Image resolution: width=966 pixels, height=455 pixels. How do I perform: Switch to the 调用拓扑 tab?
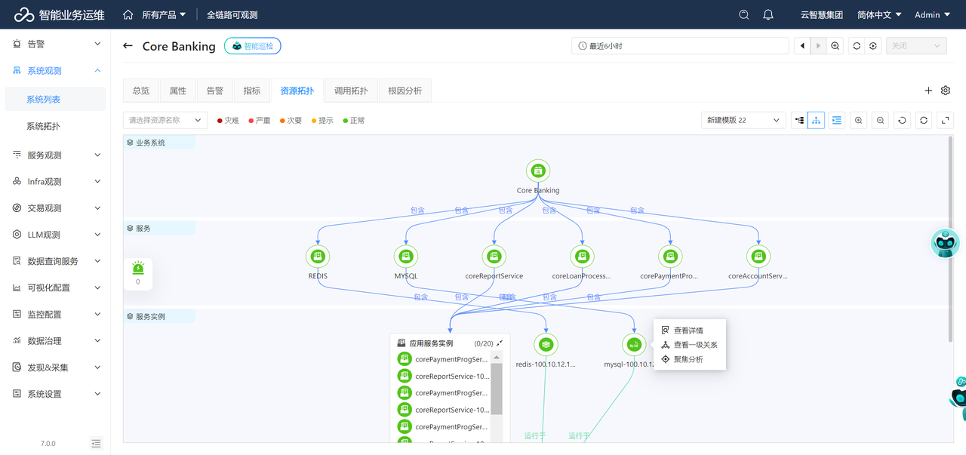click(351, 91)
